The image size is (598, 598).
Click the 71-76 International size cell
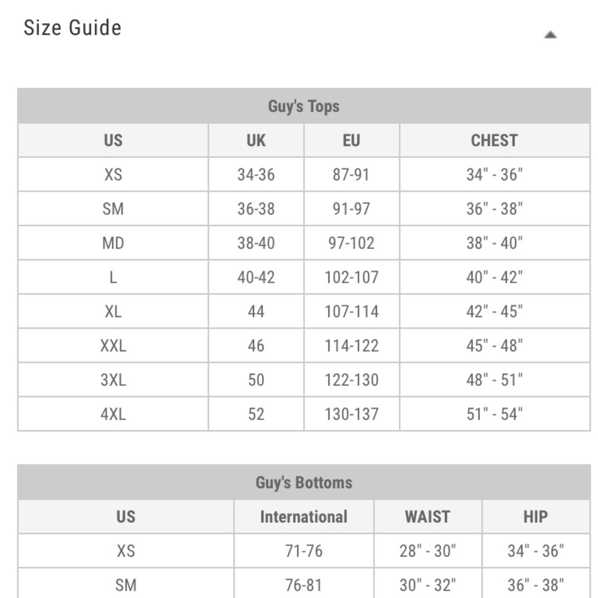304,551
